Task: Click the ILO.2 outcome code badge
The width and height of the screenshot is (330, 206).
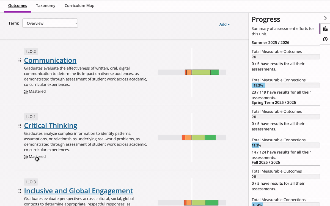Action: pos(31,51)
